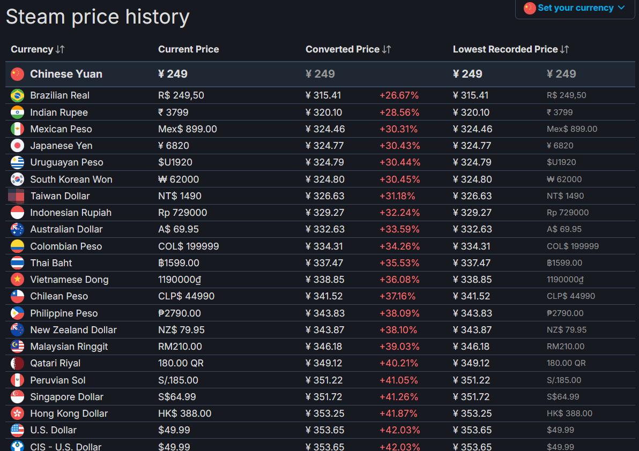Click the Indian Rupee flag icon
This screenshot has width=639, height=451.
(17, 112)
